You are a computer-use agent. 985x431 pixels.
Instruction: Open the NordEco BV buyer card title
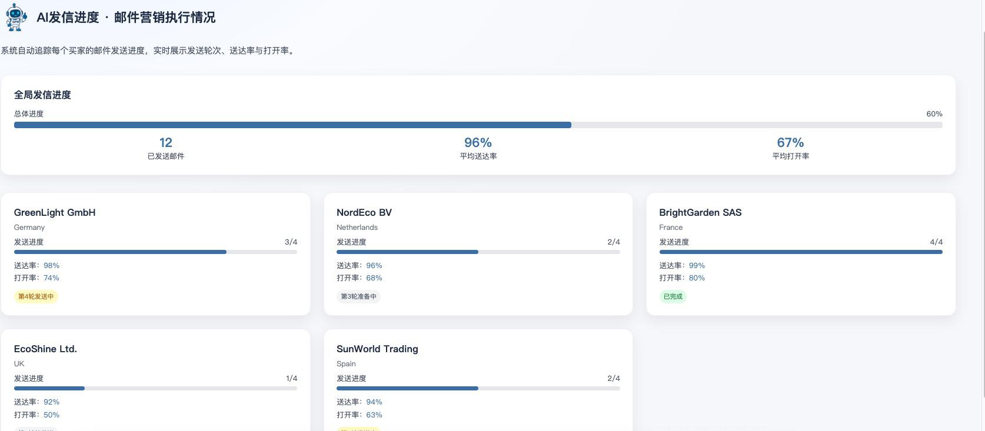pyautogui.click(x=364, y=213)
